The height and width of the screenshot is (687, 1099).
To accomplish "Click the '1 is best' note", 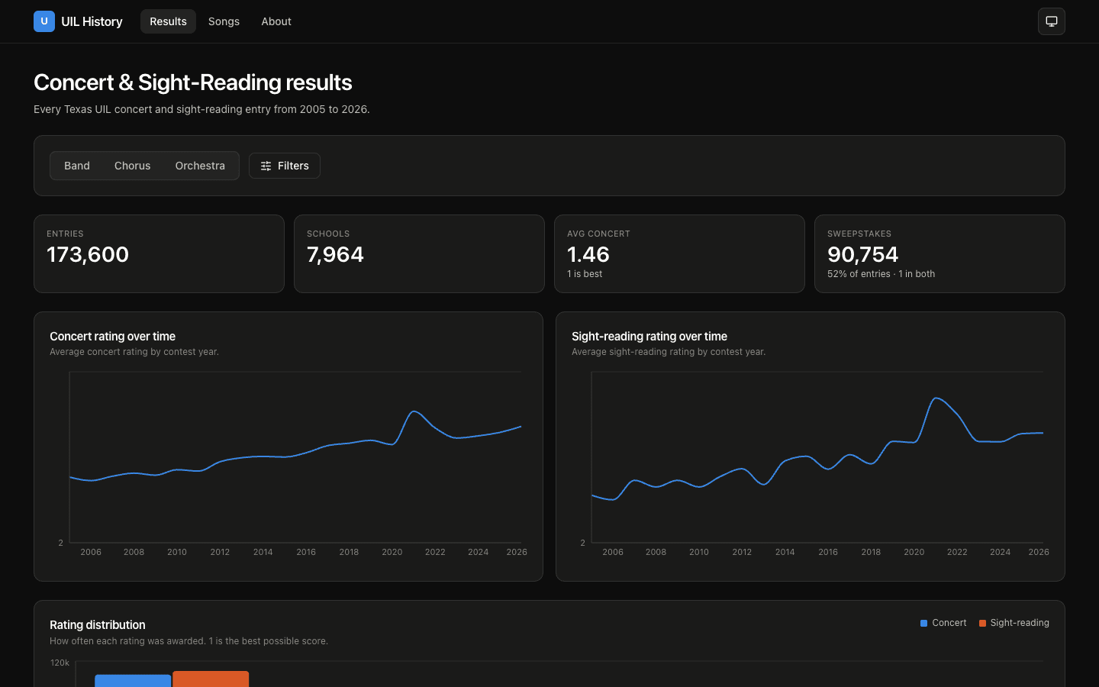I will (x=585, y=274).
